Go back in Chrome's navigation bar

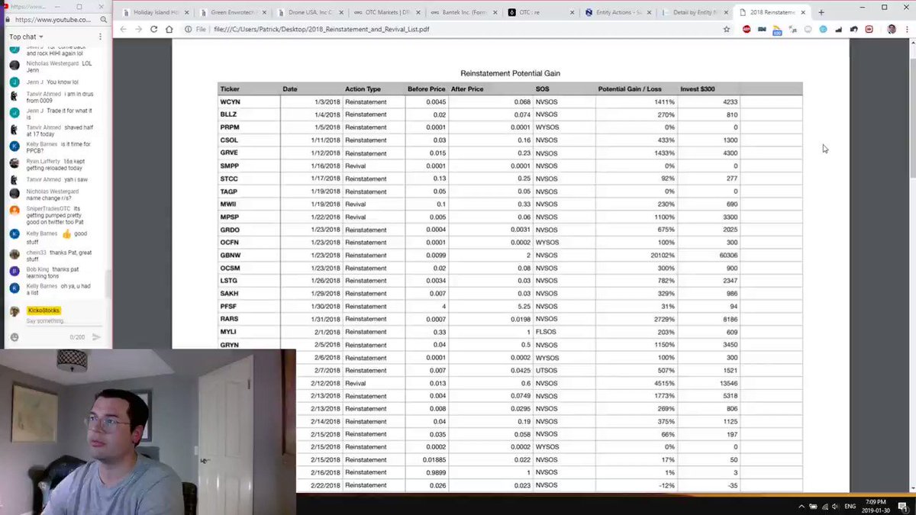pyautogui.click(x=124, y=29)
